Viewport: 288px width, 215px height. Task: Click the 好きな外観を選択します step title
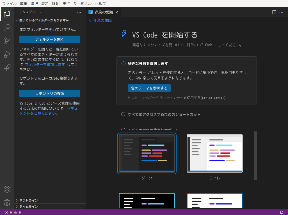pyautogui.click(x=148, y=64)
